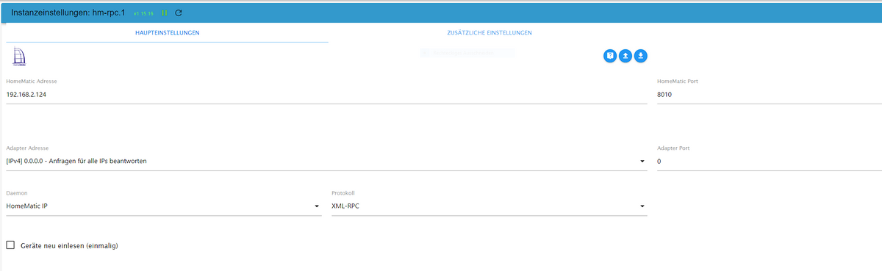Image resolution: width=882 pixels, height=271 pixels.
Task: Click the download settings icon
Action: coord(641,56)
